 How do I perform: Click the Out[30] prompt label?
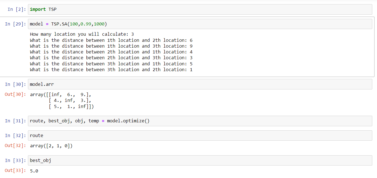click(16, 95)
